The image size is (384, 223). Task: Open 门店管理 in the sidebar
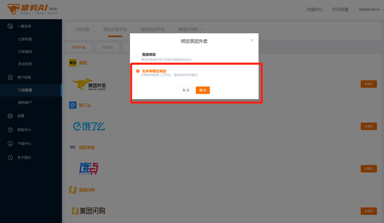click(x=31, y=90)
